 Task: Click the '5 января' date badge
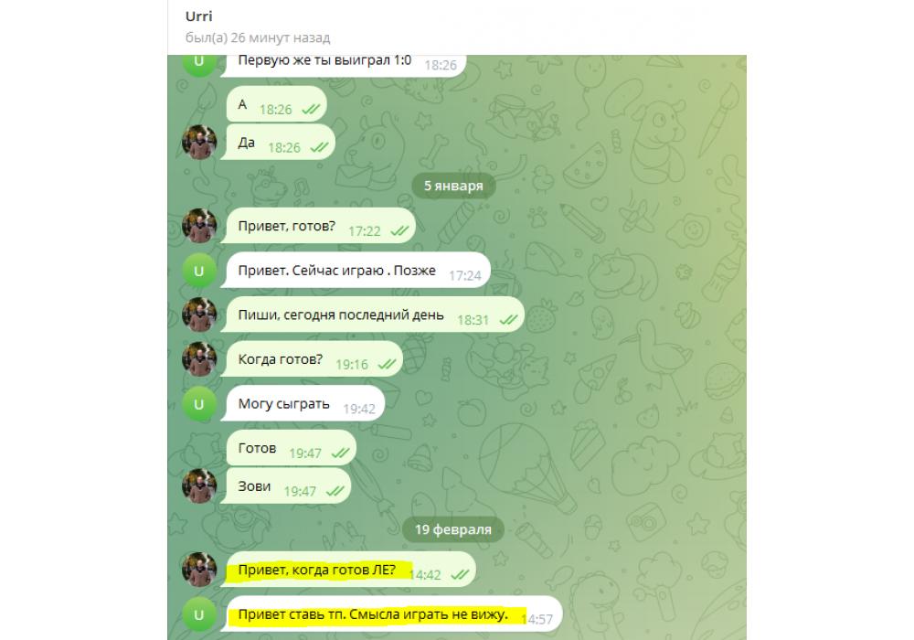[453, 186]
